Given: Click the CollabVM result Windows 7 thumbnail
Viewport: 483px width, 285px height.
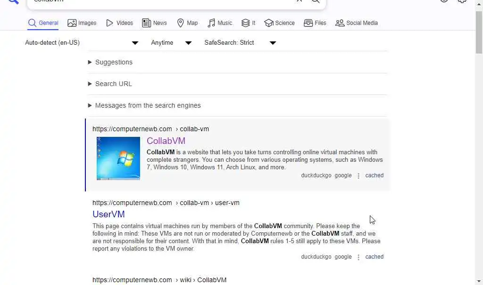Looking at the screenshot, I should [x=118, y=158].
